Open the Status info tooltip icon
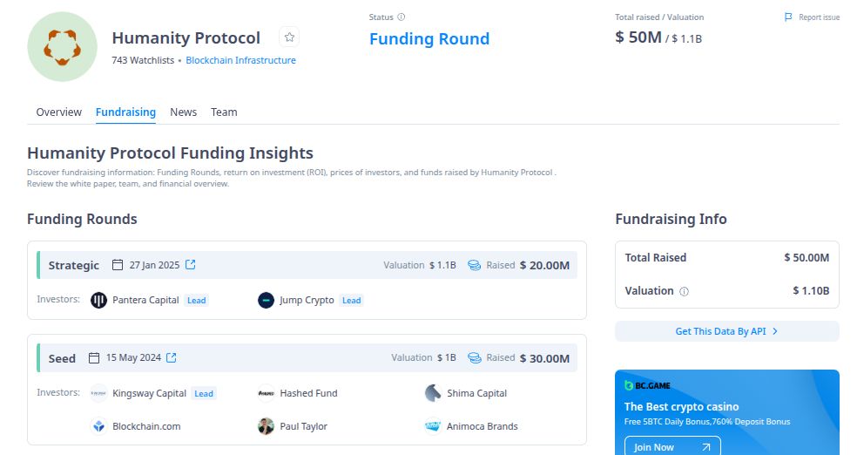 (402, 17)
